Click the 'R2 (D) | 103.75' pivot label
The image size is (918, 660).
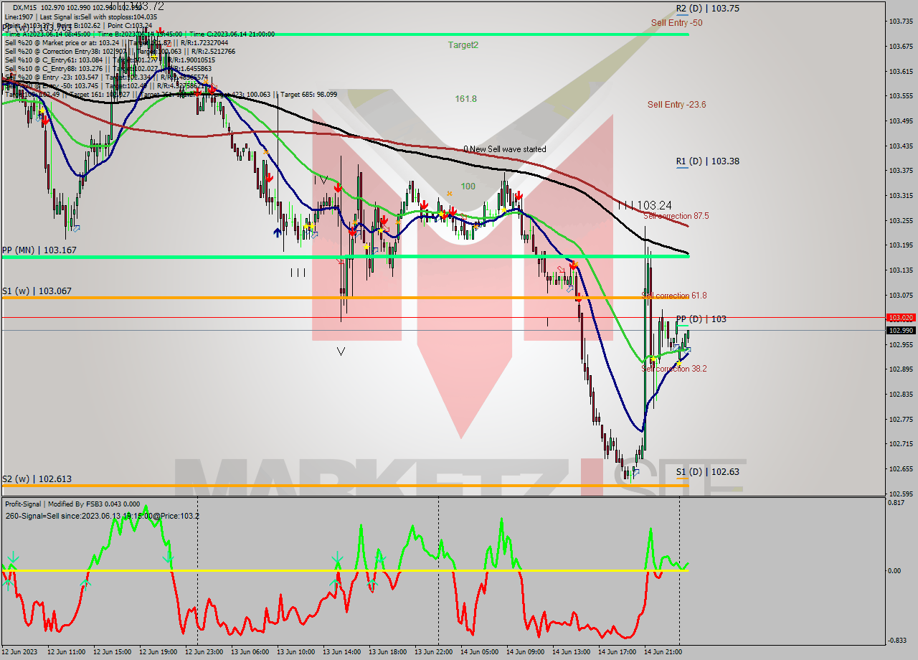click(708, 9)
